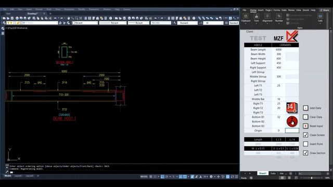Open the AutoCAD Dimension menu

pos(69,9)
